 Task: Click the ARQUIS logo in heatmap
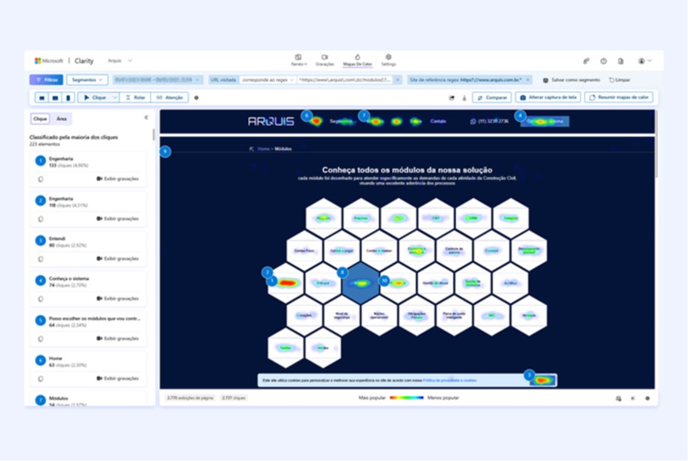[271, 122]
